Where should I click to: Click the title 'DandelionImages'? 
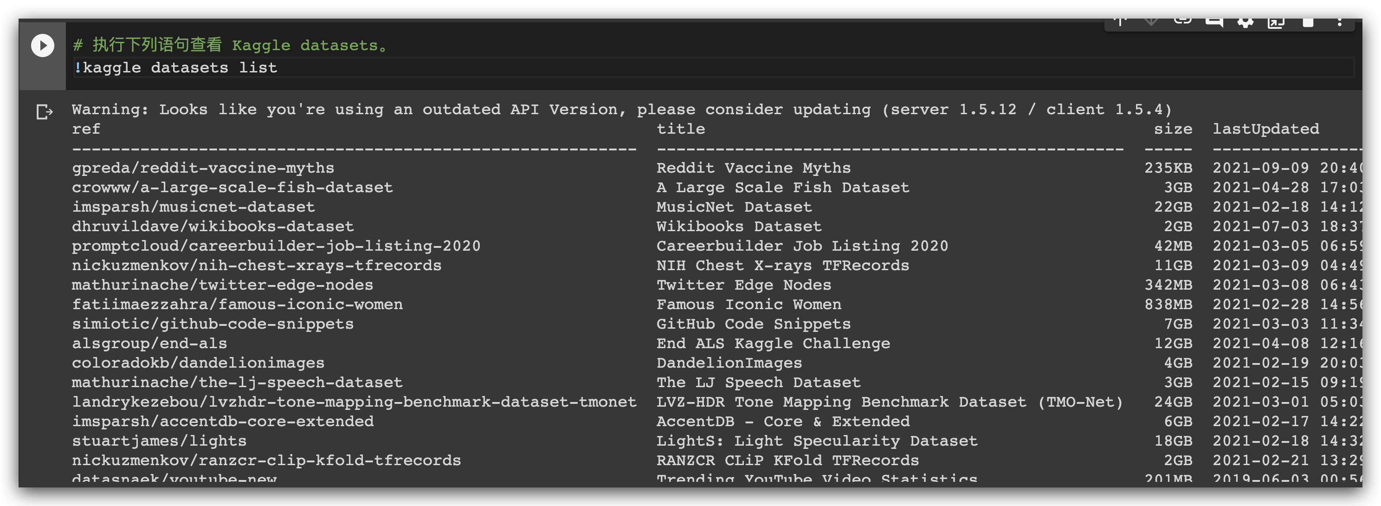[x=729, y=363]
